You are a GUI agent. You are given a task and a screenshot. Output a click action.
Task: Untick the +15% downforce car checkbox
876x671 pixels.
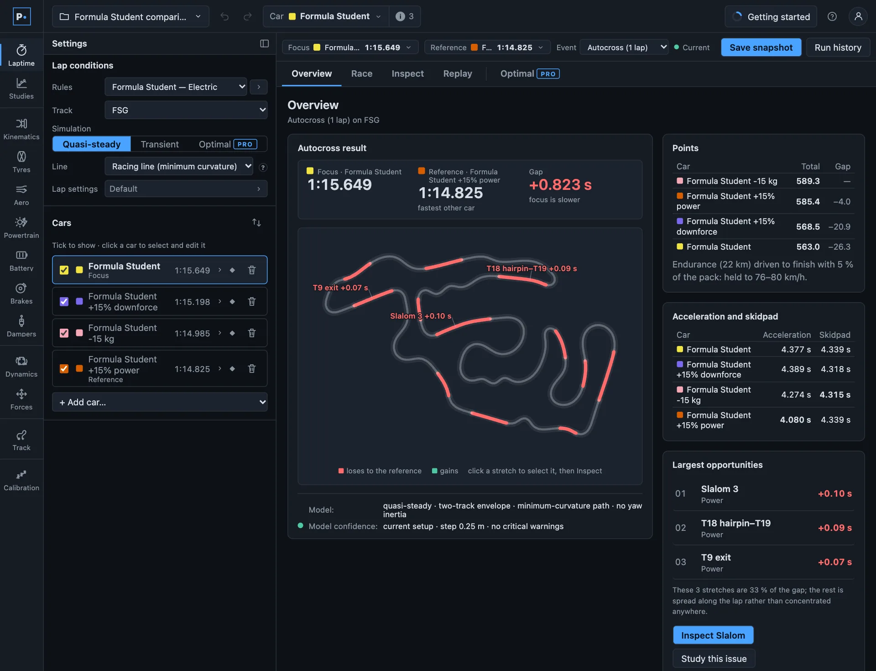coord(64,301)
